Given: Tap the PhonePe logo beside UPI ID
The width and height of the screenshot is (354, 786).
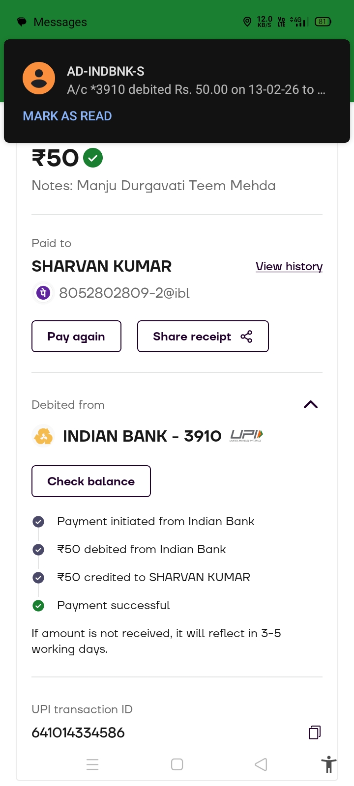Looking at the screenshot, I should click(43, 293).
